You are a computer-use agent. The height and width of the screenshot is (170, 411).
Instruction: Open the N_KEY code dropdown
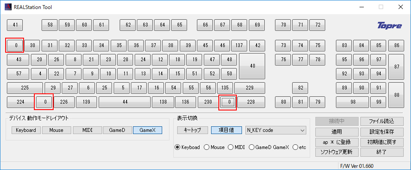[275, 130]
